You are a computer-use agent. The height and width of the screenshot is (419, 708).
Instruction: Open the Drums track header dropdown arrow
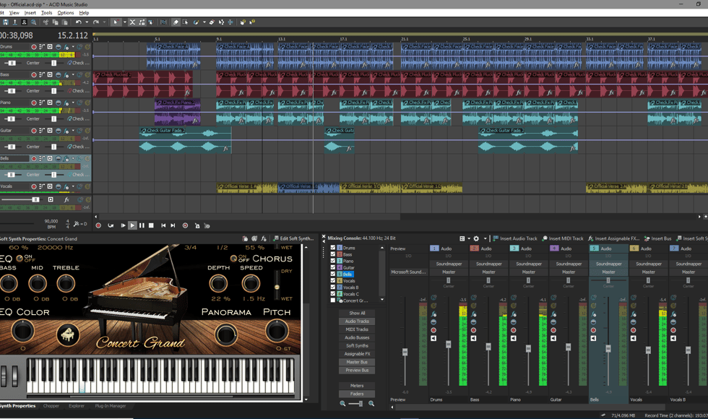73,47
